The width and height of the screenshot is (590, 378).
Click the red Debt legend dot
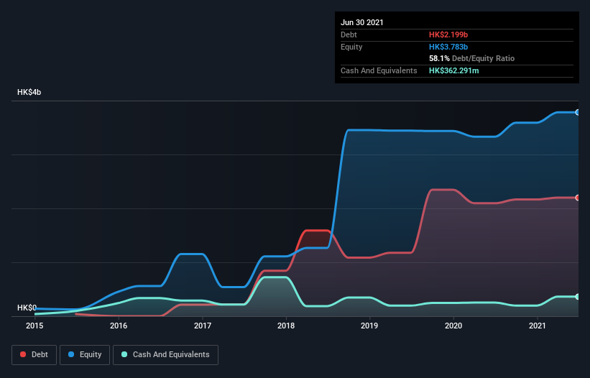click(x=23, y=354)
